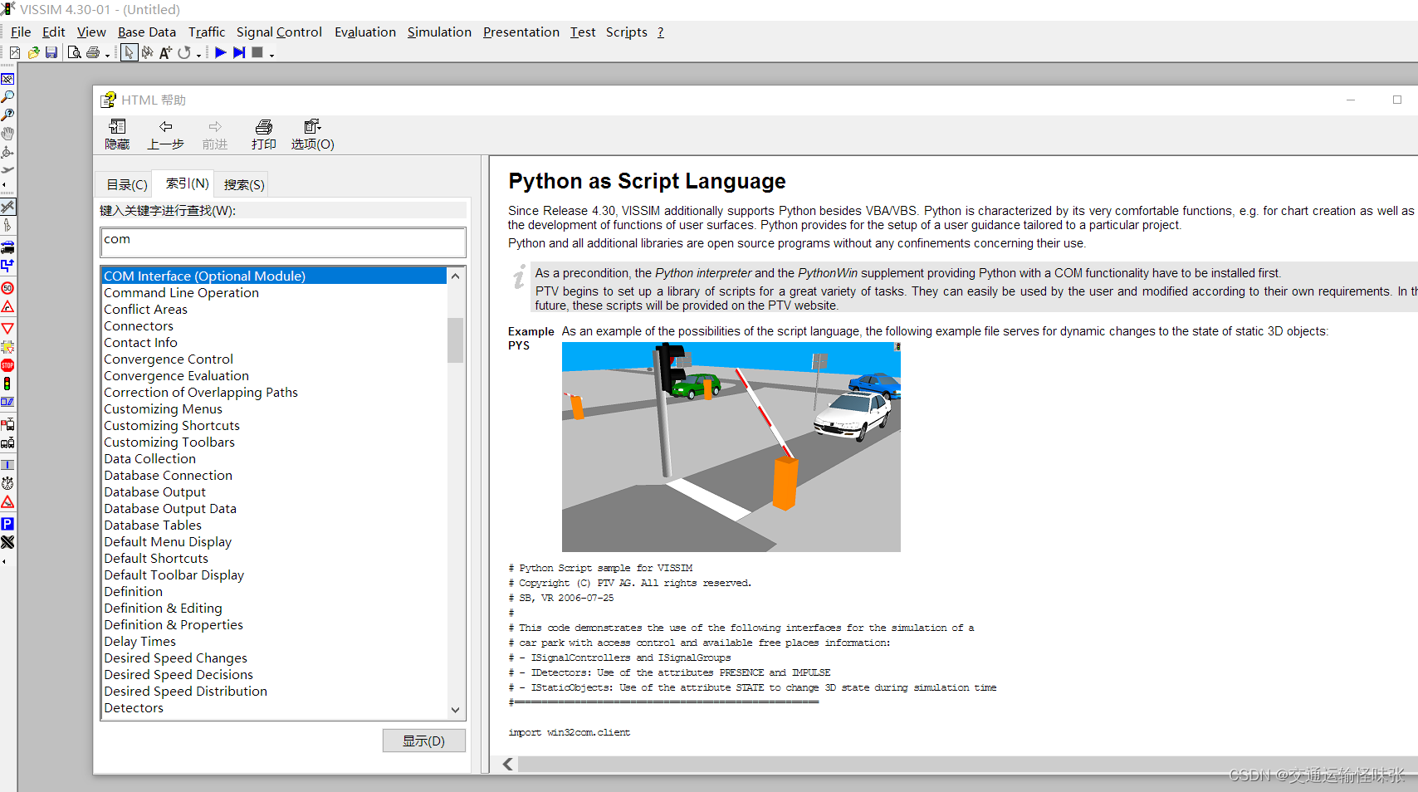Select Correction of Overlapping Paths entry

pos(201,392)
